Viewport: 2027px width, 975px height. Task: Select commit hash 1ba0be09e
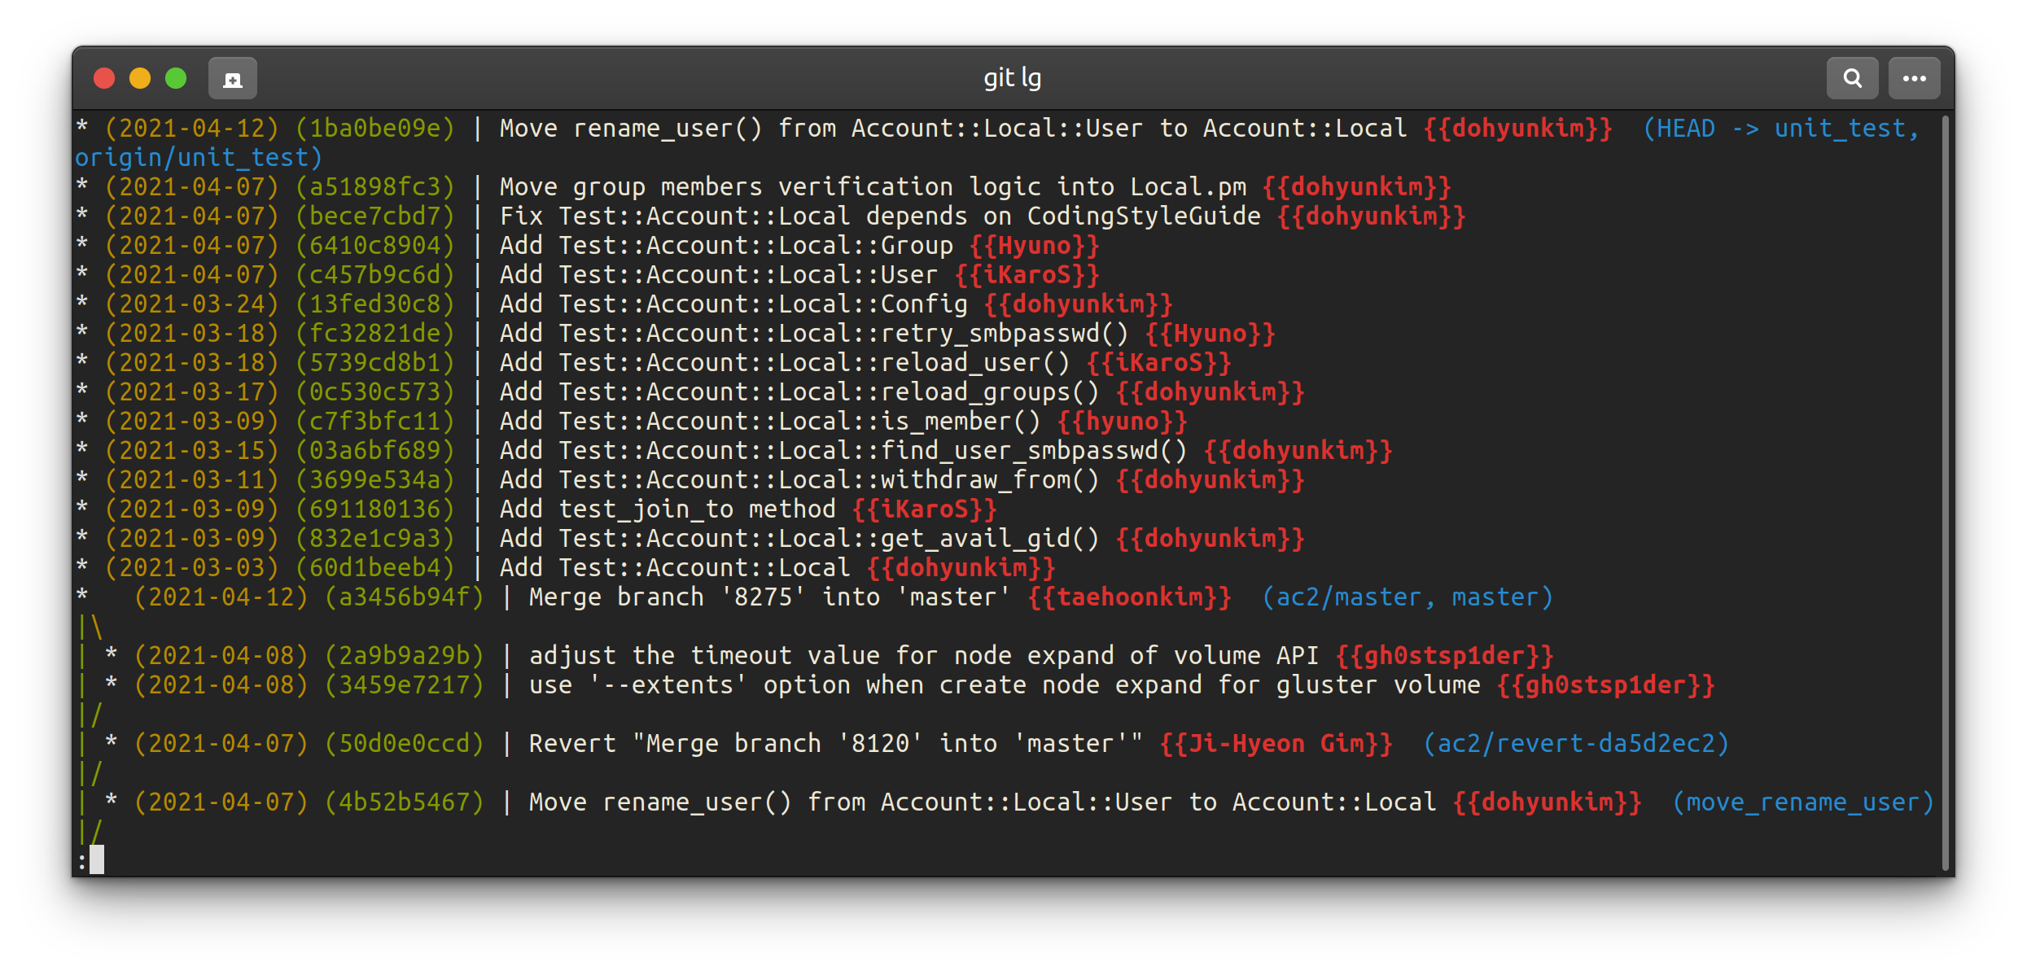(376, 128)
